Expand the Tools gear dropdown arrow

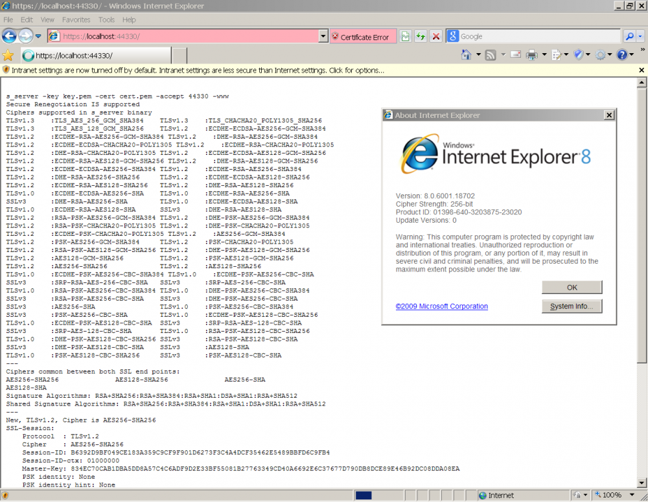pos(611,55)
